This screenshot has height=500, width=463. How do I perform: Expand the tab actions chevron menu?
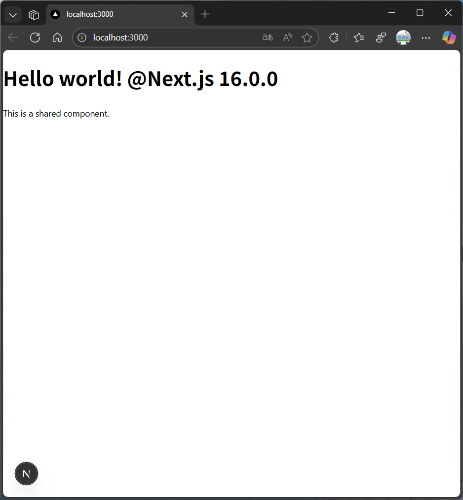pyautogui.click(x=13, y=15)
